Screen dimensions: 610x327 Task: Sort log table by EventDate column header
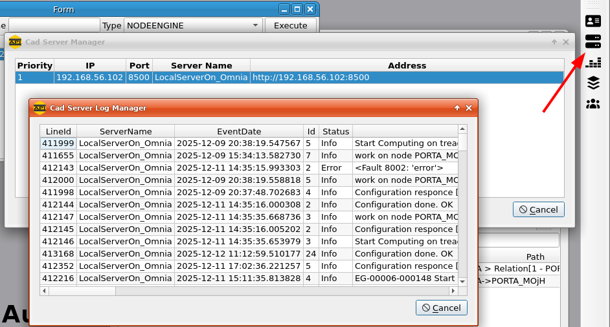(239, 131)
